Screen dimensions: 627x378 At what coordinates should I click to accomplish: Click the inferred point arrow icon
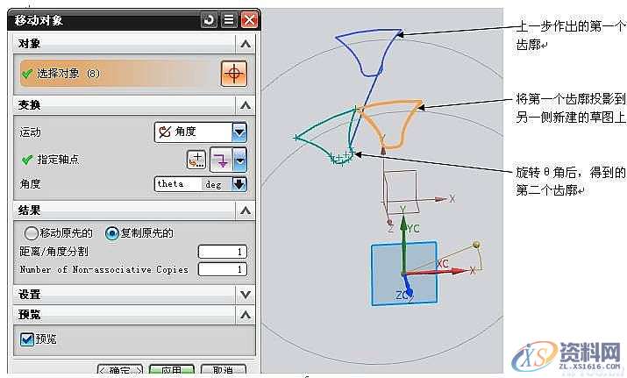pos(218,159)
